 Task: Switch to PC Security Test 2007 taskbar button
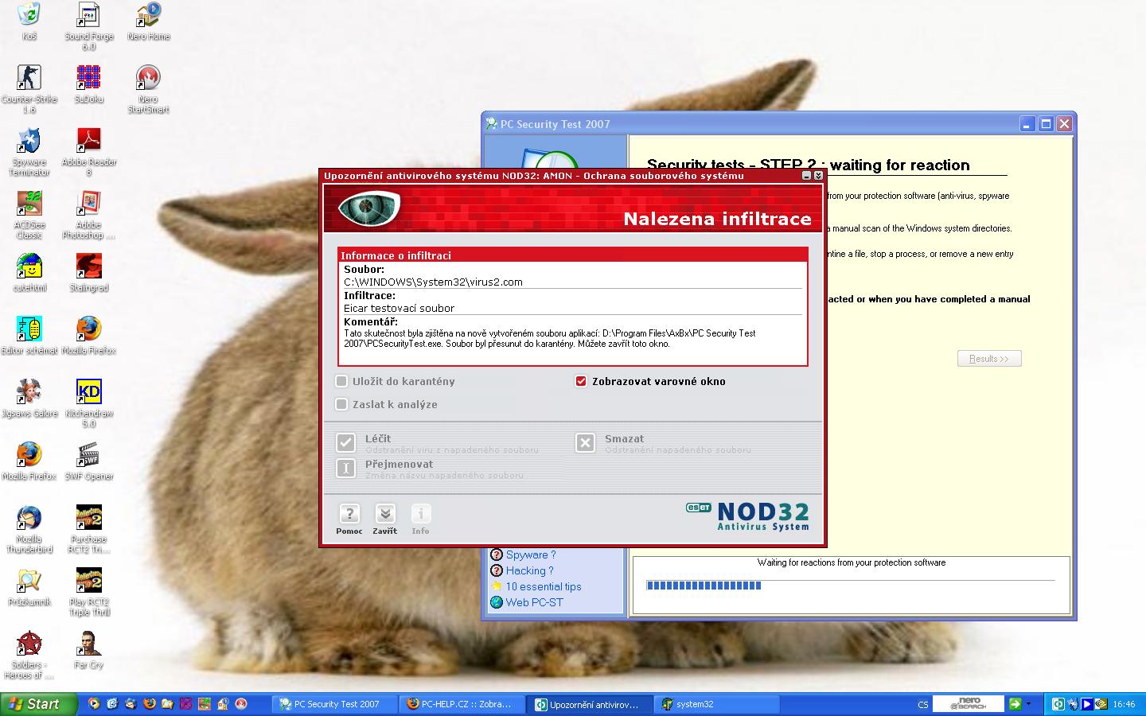pos(335,704)
